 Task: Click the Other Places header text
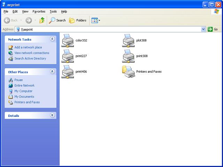coord(18,72)
